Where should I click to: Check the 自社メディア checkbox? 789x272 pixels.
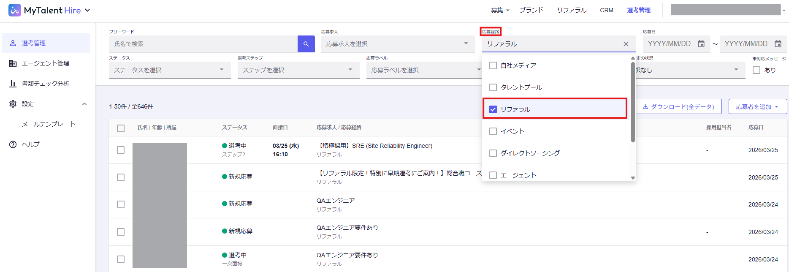coord(493,65)
